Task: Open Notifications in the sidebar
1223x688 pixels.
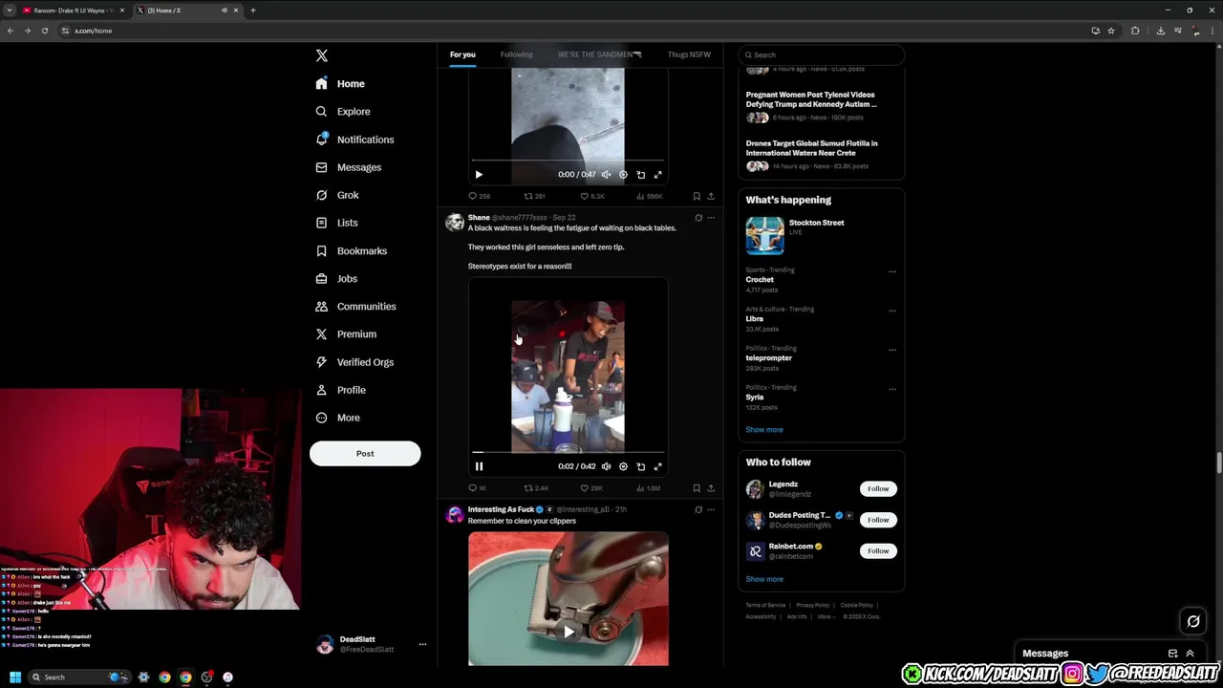Action: point(354,140)
